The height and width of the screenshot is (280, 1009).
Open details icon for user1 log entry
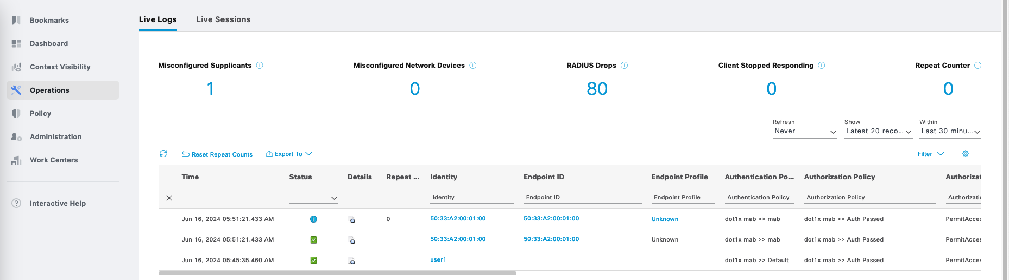click(351, 261)
